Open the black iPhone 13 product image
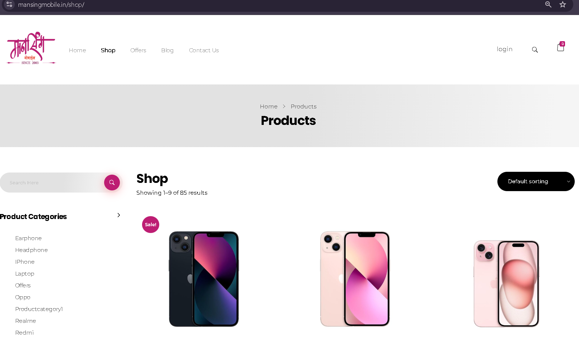This screenshot has height=340, width=579. [204, 279]
